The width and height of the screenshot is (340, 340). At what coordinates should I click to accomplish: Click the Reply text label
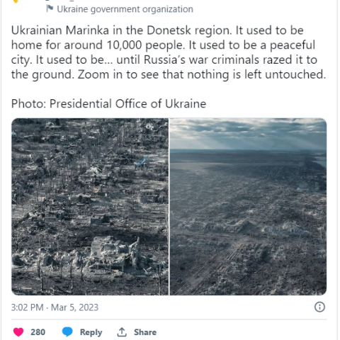[91, 332]
